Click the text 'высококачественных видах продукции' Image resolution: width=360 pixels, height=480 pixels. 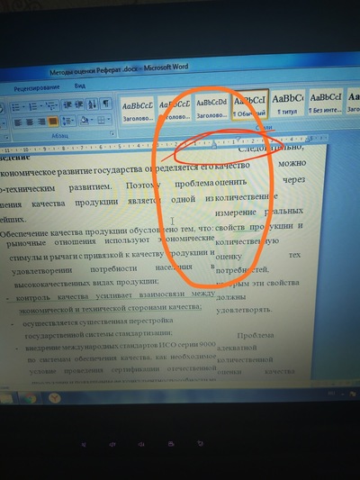coord(86,283)
